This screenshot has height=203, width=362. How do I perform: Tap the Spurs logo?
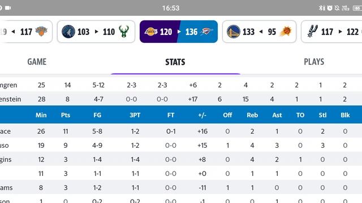(x=313, y=32)
